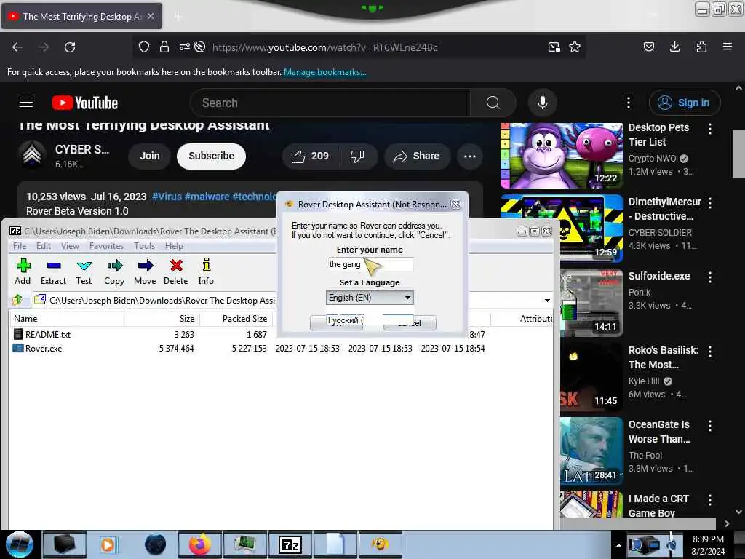Image resolution: width=745 pixels, height=559 pixels.
Task: Go up one folder in 7-Zip
Action: (x=18, y=299)
